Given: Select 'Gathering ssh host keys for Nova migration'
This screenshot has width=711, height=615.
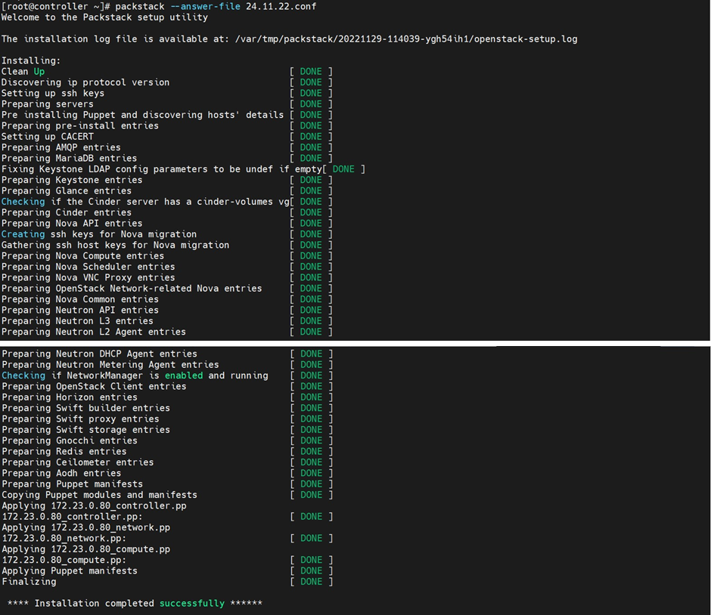Looking at the screenshot, I should pyautogui.click(x=115, y=246).
